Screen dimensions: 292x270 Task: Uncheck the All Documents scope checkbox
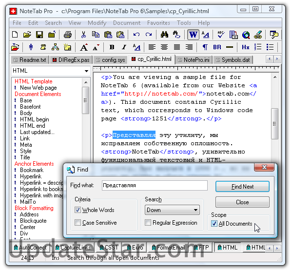(x=214, y=223)
